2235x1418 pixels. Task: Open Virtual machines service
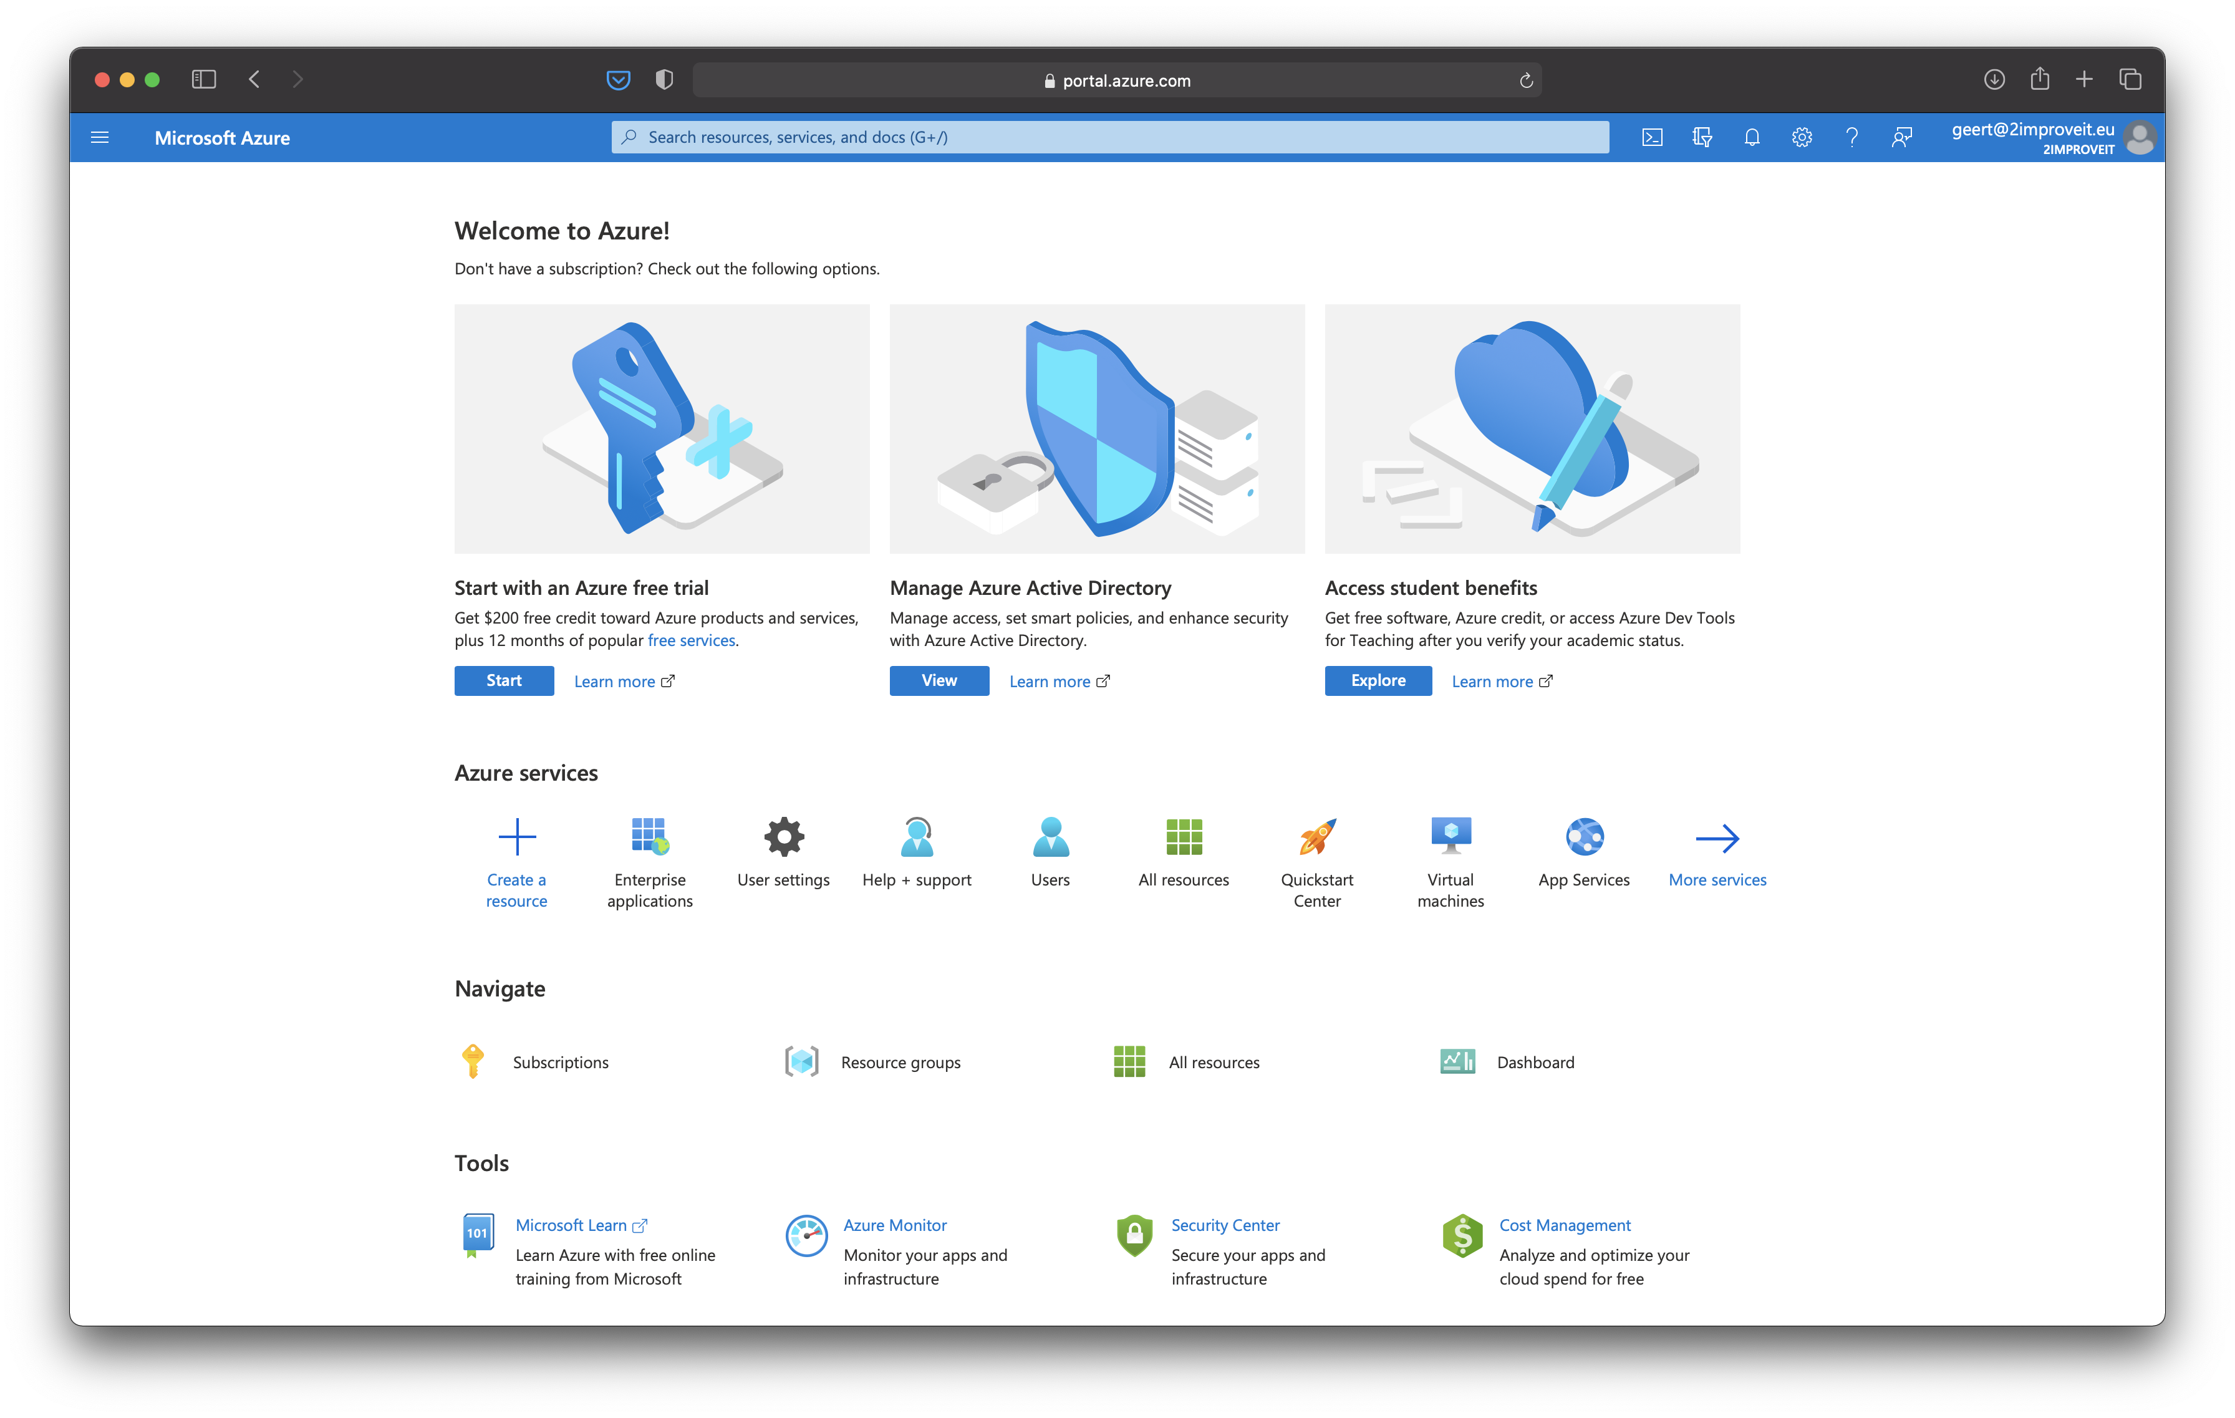1451,836
